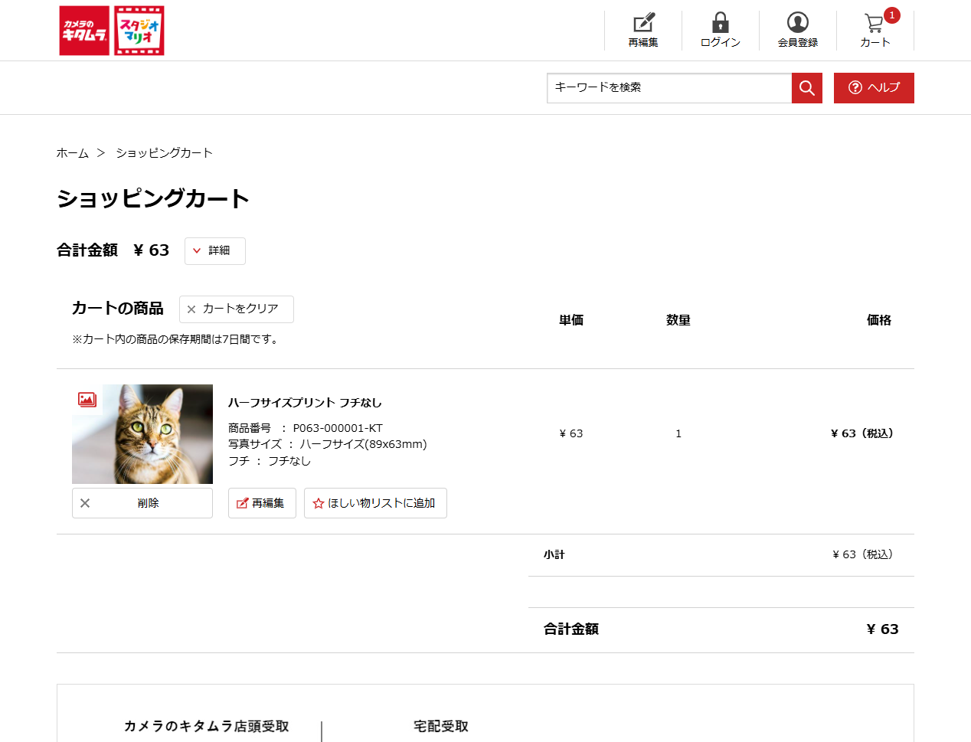Screen dimensions: 971x742
Task: Open the カメラのキタムラ logo
Action: click(83, 31)
